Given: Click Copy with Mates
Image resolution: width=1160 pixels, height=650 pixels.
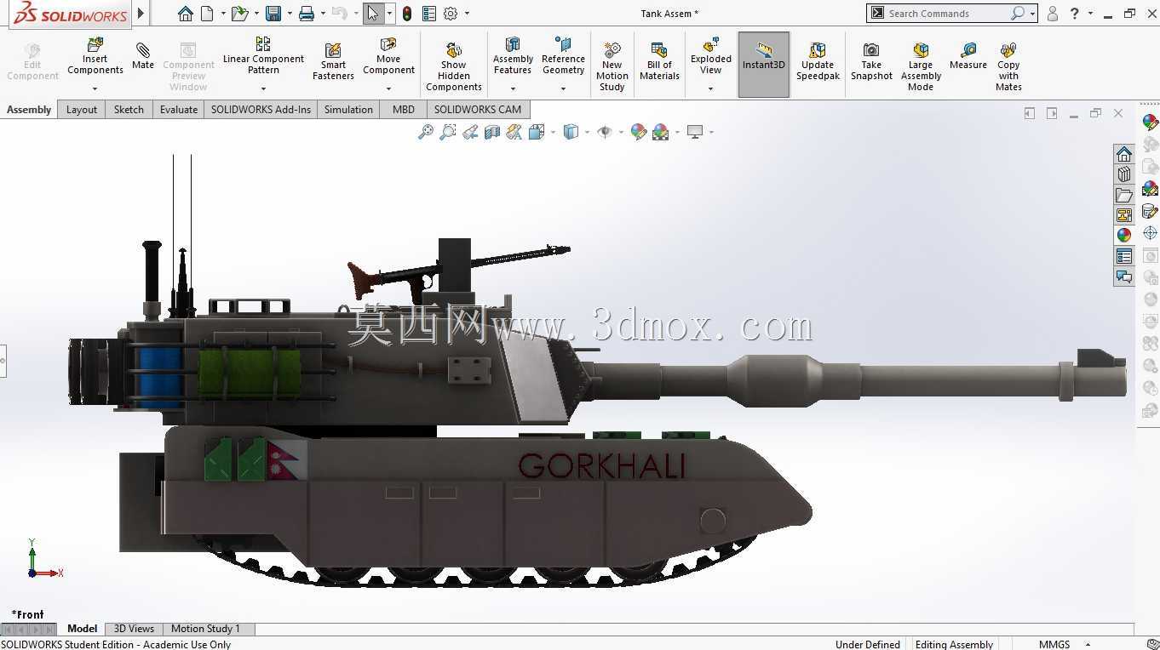Looking at the screenshot, I should click(x=1008, y=66).
